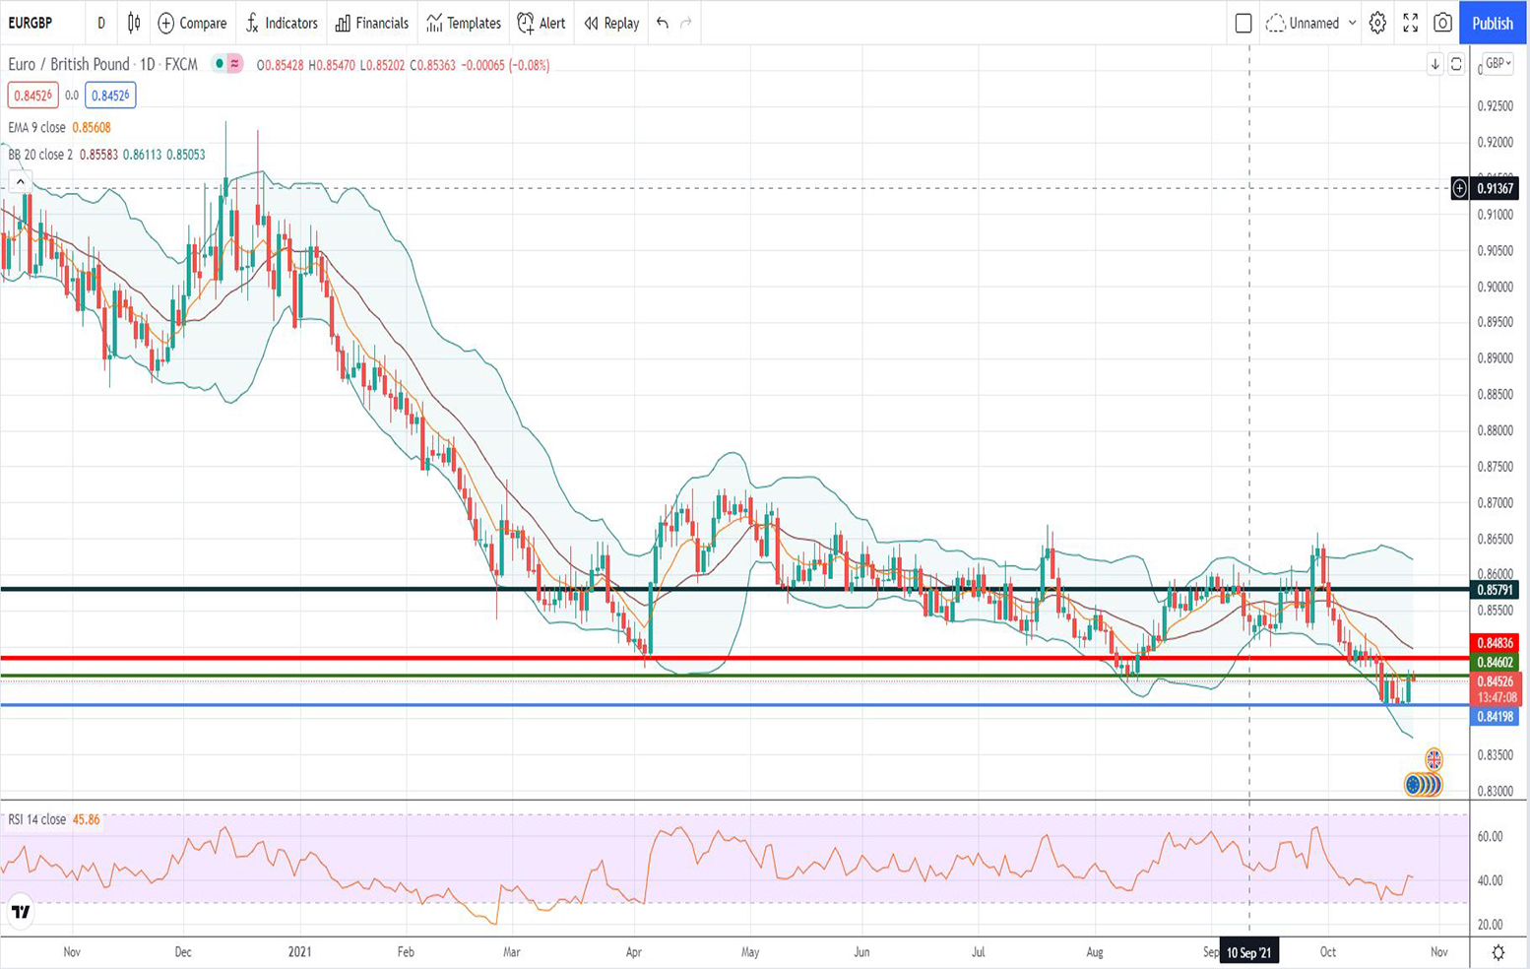Image resolution: width=1530 pixels, height=969 pixels.
Task: Take a chart snapshot with camera icon
Action: [1442, 23]
